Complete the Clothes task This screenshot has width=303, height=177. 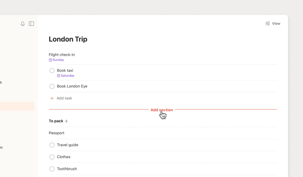[x=52, y=157]
